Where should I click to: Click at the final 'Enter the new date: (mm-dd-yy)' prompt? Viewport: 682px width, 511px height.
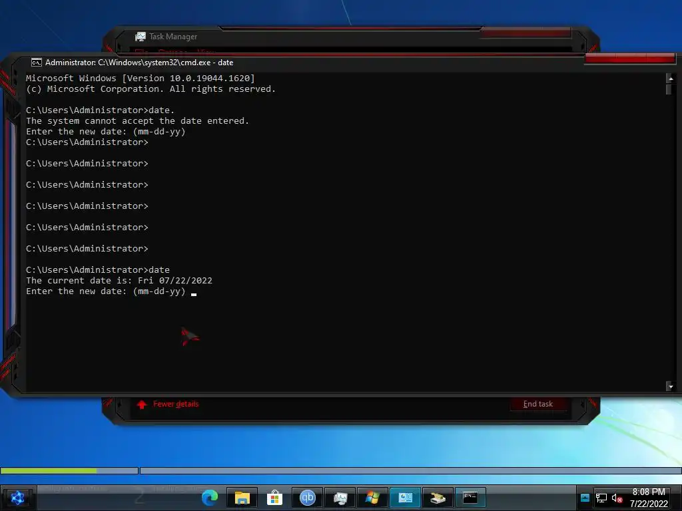106,291
